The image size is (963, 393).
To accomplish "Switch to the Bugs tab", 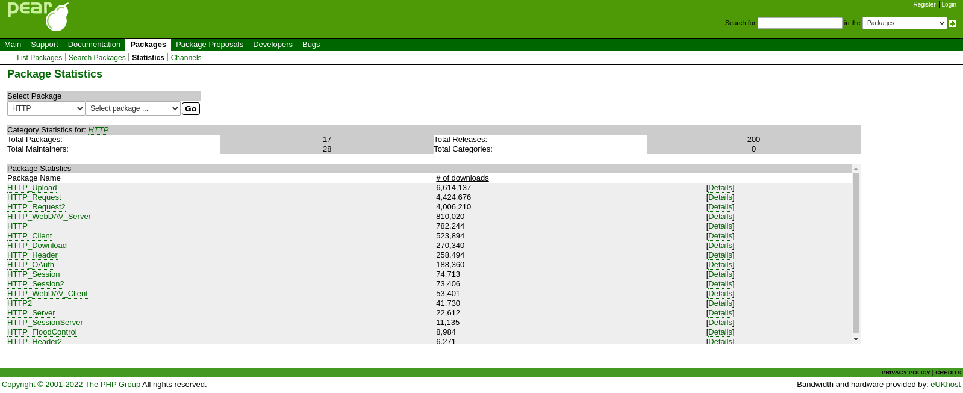I will point(311,45).
